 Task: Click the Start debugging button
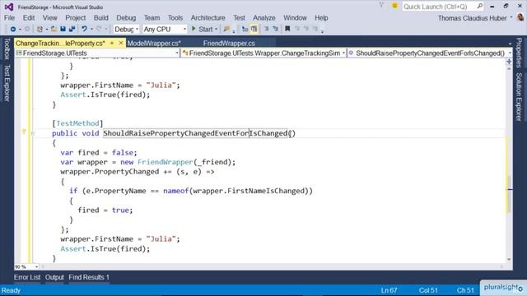202,30
